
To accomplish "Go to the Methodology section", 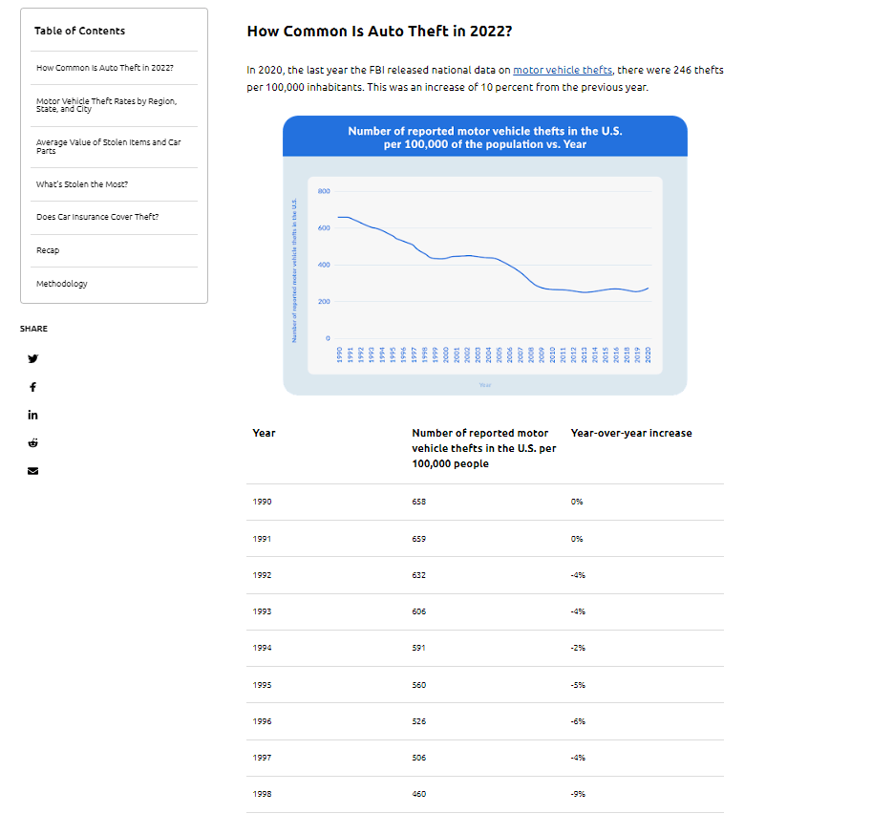I will coord(62,284).
